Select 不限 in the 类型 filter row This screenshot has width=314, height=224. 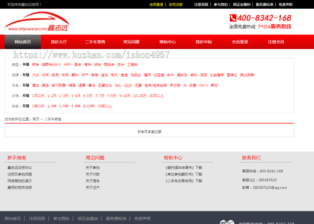(26, 65)
